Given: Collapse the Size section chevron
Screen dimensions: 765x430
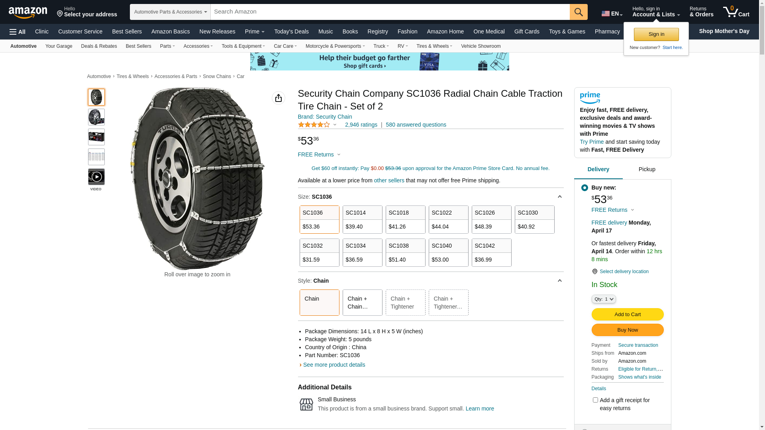Looking at the screenshot, I should [559, 197].
